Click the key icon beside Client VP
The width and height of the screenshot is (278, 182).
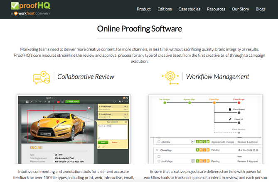[x=230, y=119]
